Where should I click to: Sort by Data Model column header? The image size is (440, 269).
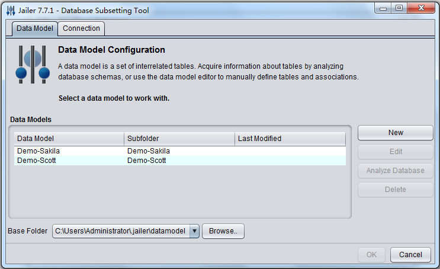(x=69, y=139)
